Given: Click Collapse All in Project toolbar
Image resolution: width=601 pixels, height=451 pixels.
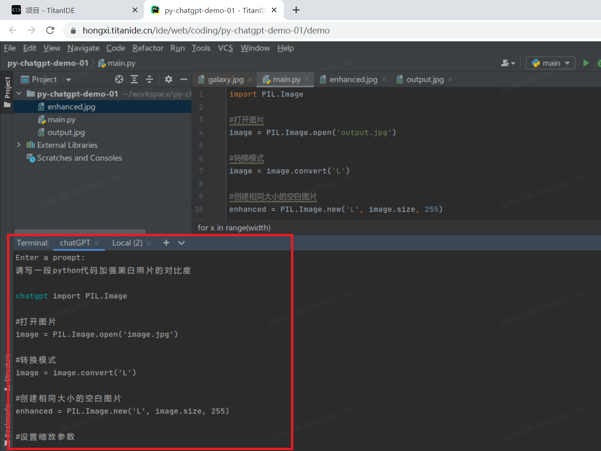Looking at the screenshot, I should (149, 80).
